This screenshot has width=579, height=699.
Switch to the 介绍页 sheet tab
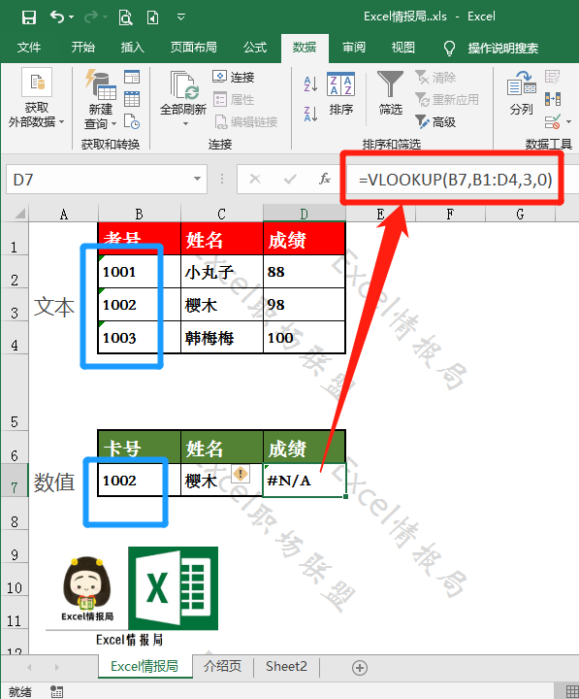pos(222,666)
